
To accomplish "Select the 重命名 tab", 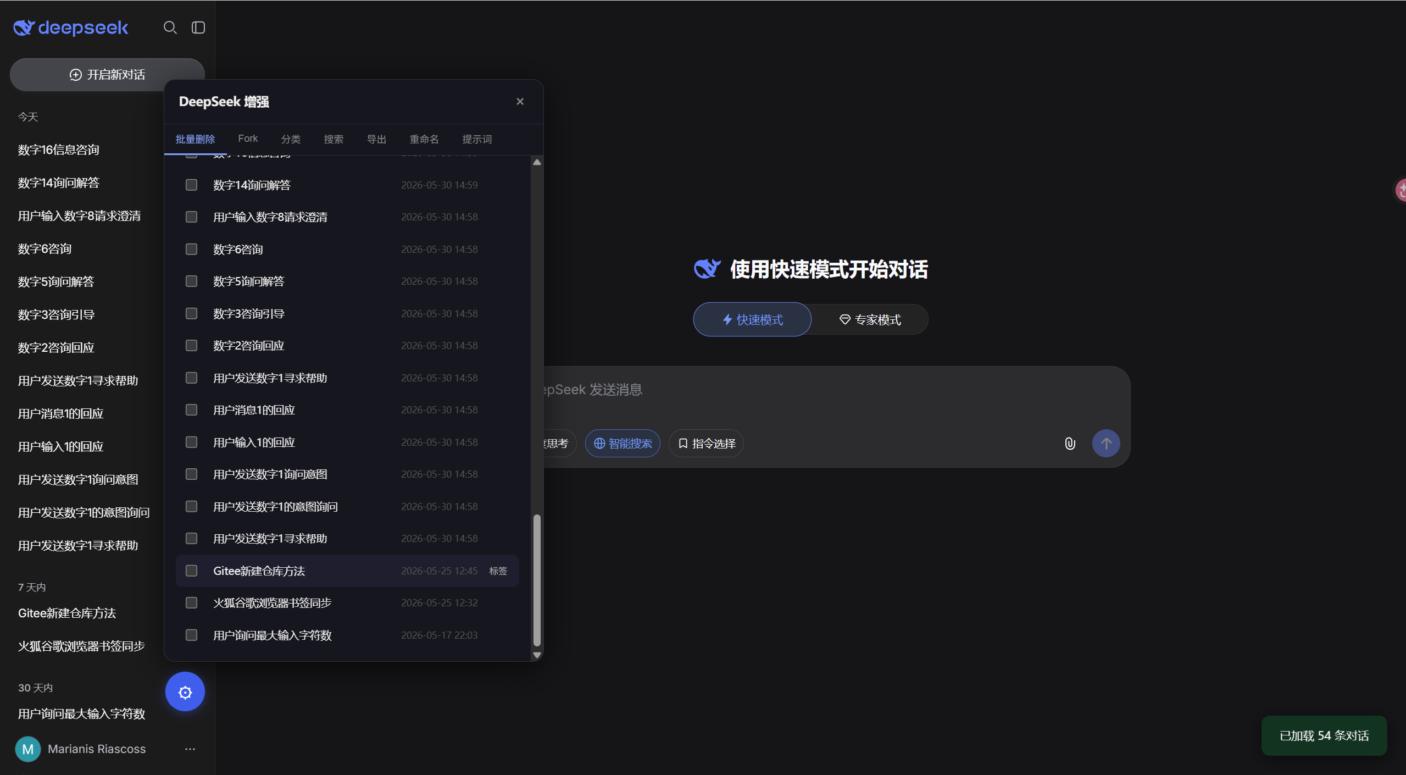I will point(424,139).
